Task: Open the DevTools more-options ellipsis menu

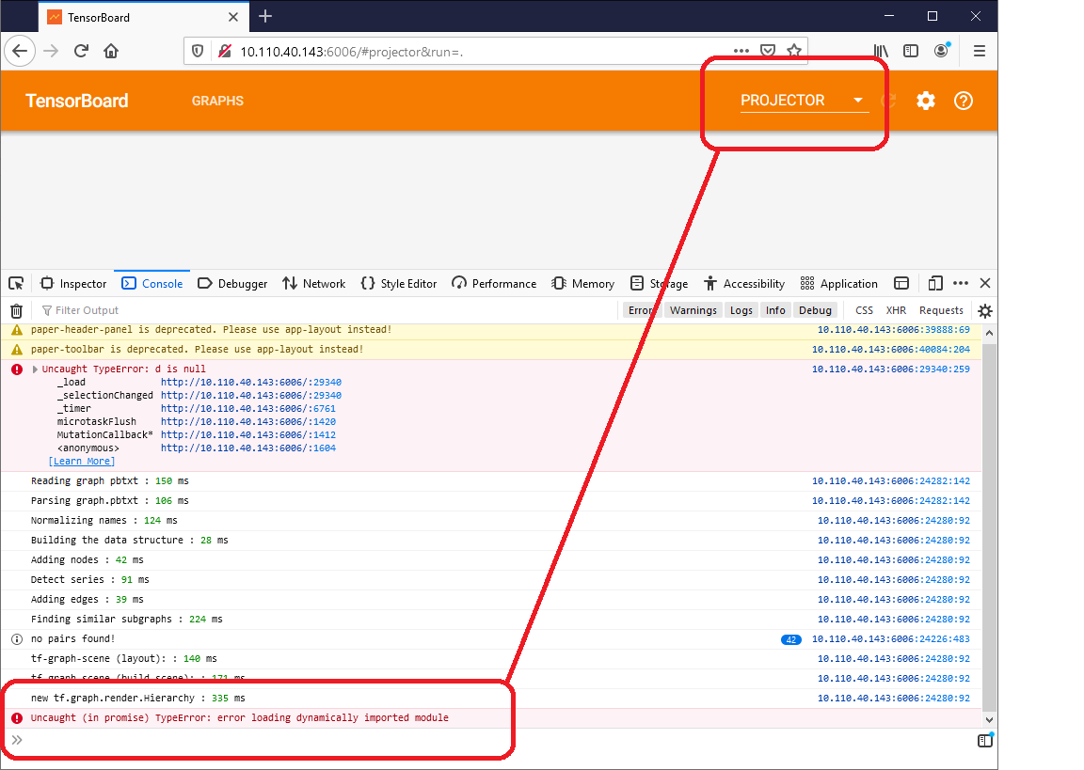Action: (x=961, y=283)
